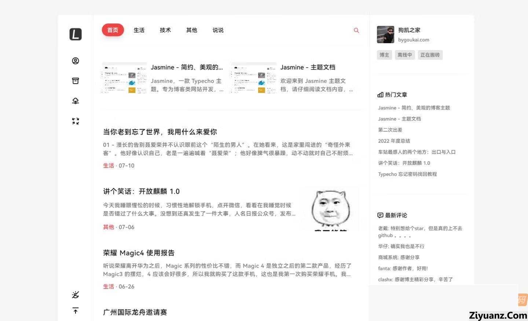
Task: Click the cloud icon in the left sidebar
Action: pos(76,101)
